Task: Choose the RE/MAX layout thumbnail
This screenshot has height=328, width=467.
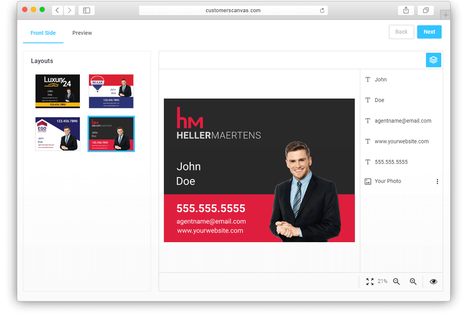Action: [111, 91]
